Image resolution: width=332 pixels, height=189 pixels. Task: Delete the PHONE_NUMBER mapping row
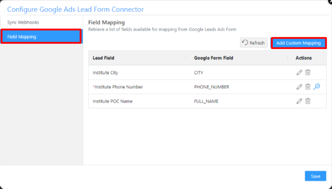308,87
